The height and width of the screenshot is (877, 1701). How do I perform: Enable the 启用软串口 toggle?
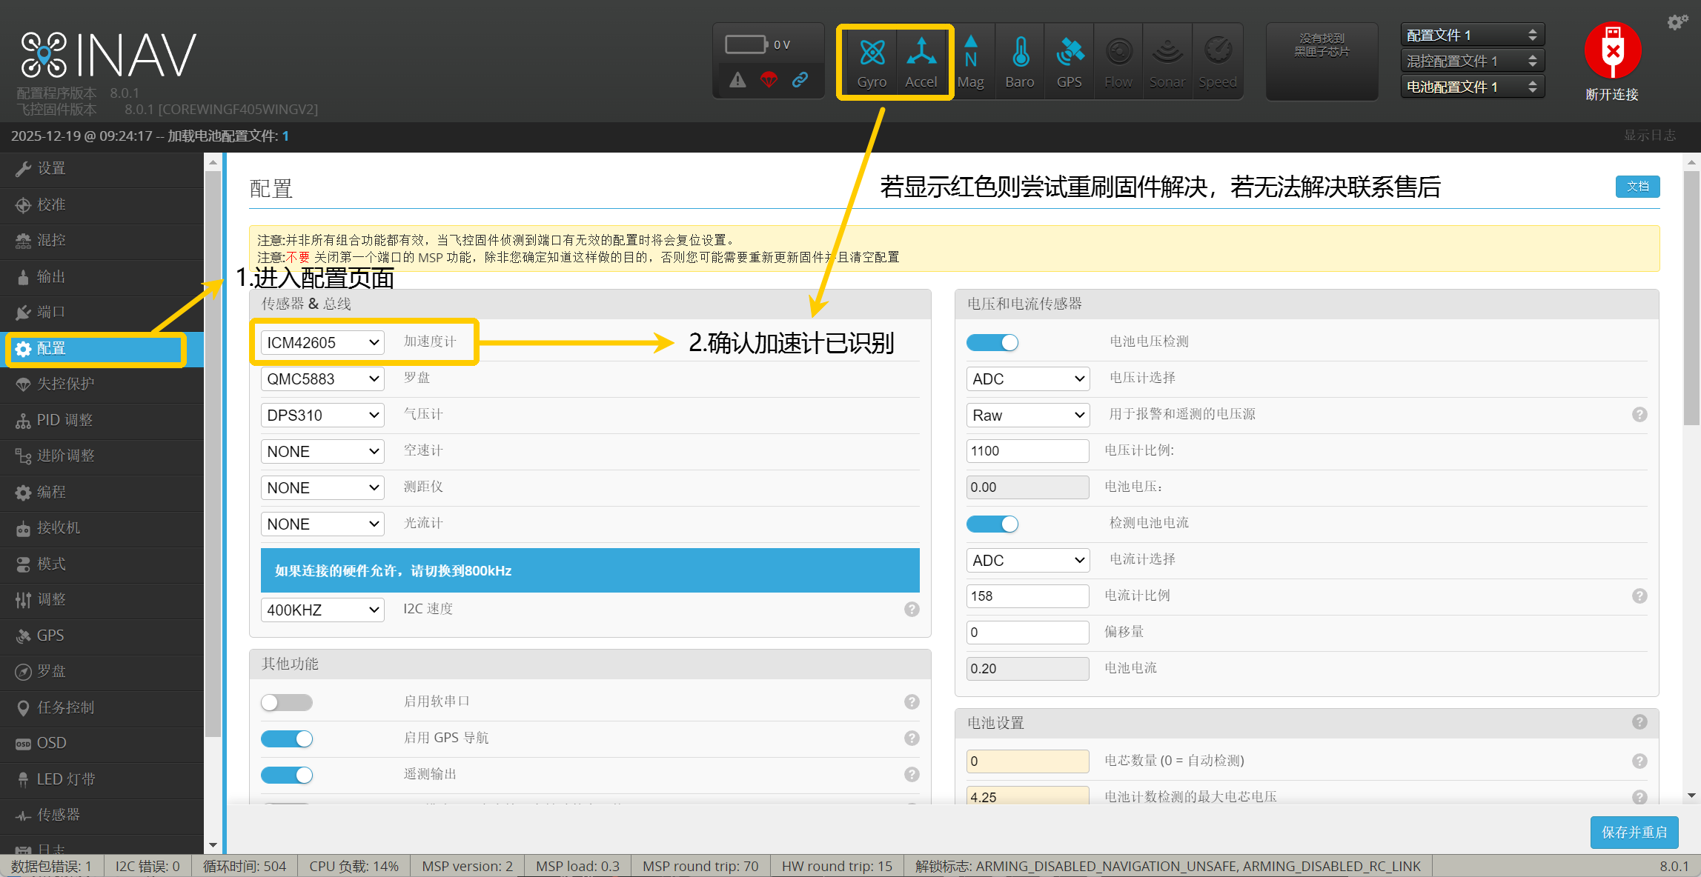(x=287, y=702)
